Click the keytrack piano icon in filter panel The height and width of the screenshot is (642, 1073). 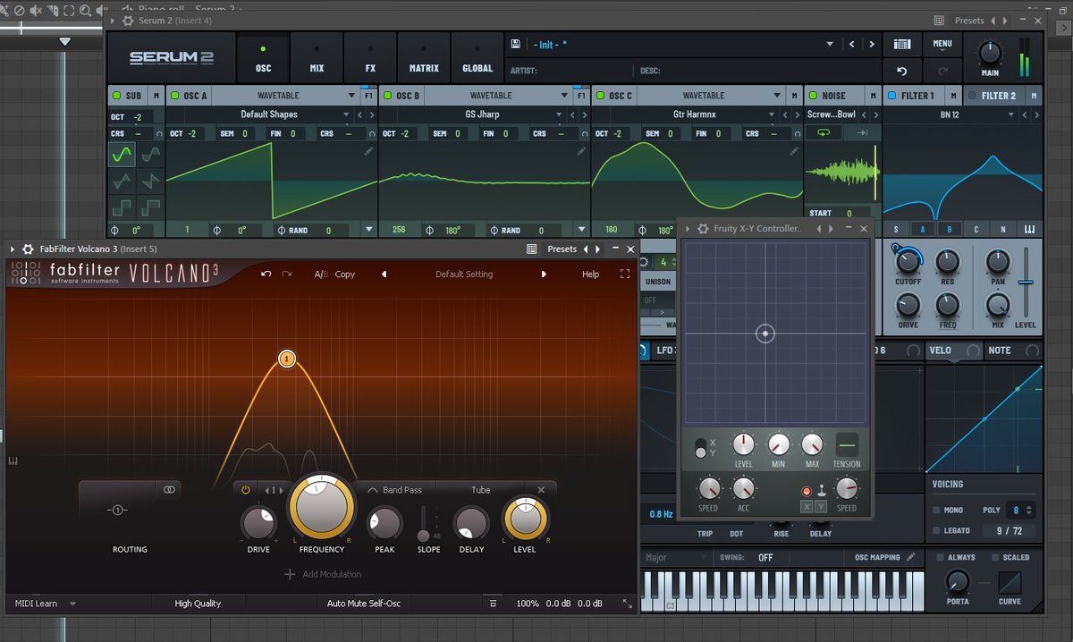1029,230
